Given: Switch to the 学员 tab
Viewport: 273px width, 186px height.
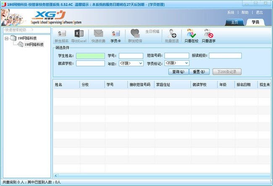Looking at the screenshot, I should coord(255,22).
